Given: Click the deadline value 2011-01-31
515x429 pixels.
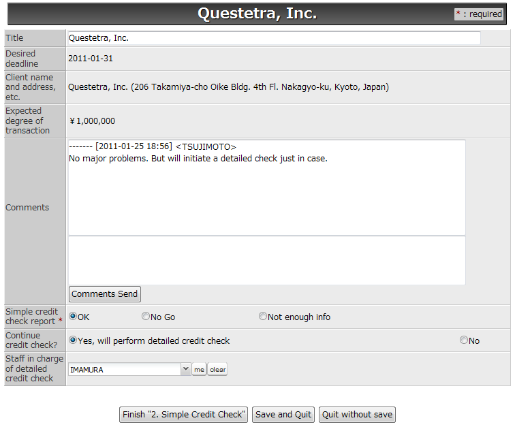Looking at the screenshot, I should 91,59.
